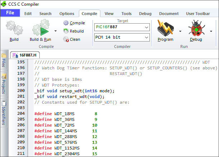Select the Compile ribbon tab

[89, 14]
